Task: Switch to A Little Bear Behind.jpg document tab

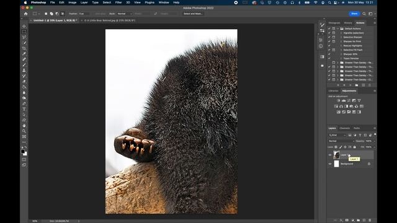Action: [x=110, y=20]
